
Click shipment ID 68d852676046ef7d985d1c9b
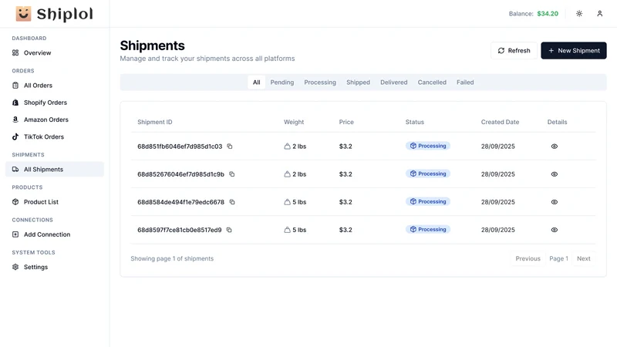180,174
